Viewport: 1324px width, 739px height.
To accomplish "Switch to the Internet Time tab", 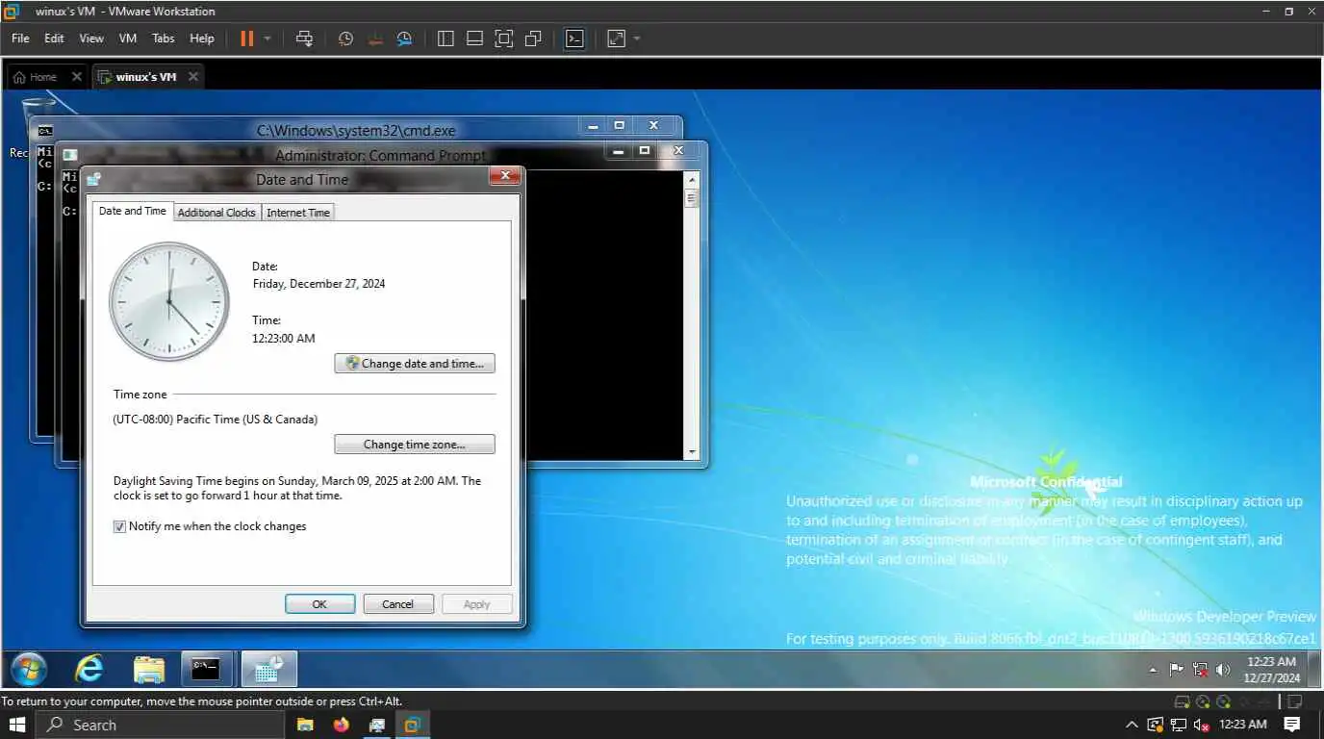I will [x=298, y=213].
